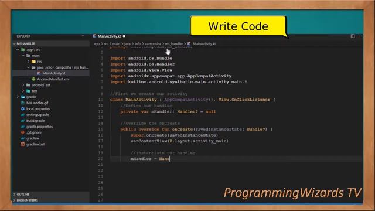Click the '//instantiate our handler' comment
Image resolution: width=375 pixels, height=211 pixels.
click(x=163, y=153)
